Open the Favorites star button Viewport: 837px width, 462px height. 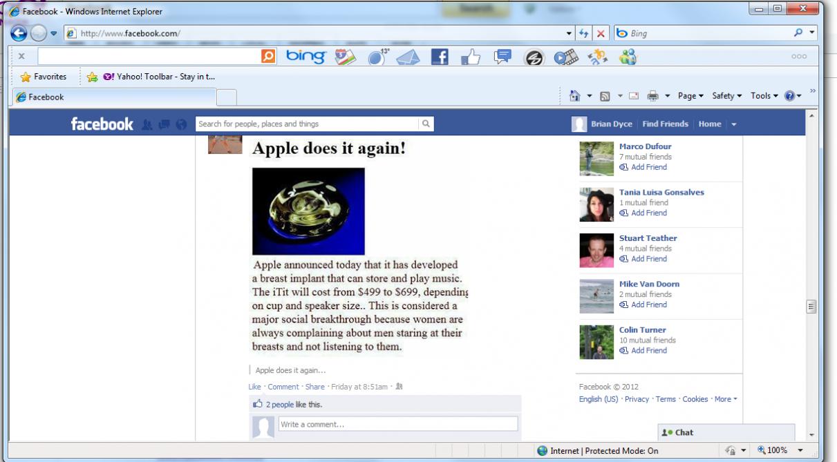point(44,77)
